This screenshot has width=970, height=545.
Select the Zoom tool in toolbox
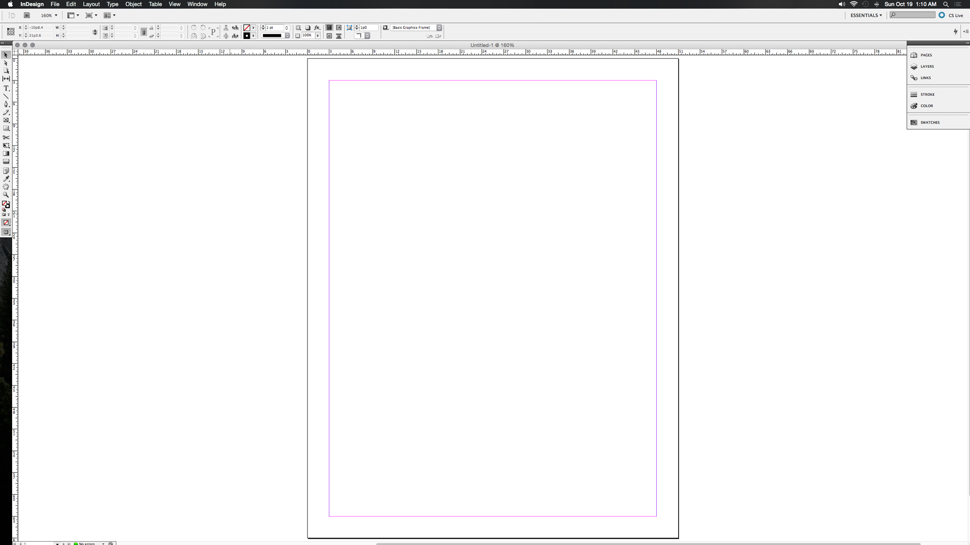6,195
